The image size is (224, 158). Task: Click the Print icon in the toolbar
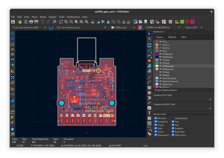click(31, 22)
